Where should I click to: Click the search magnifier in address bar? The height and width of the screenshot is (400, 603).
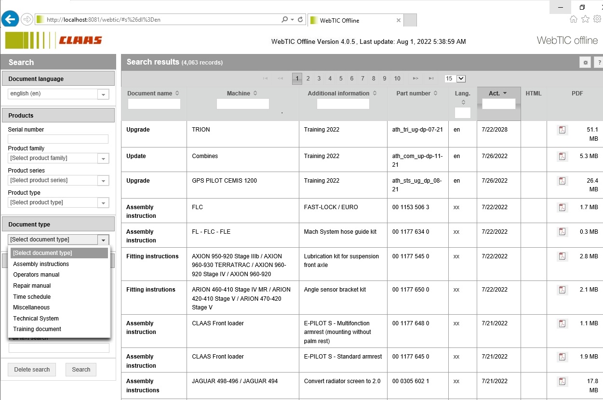(285, 20)
